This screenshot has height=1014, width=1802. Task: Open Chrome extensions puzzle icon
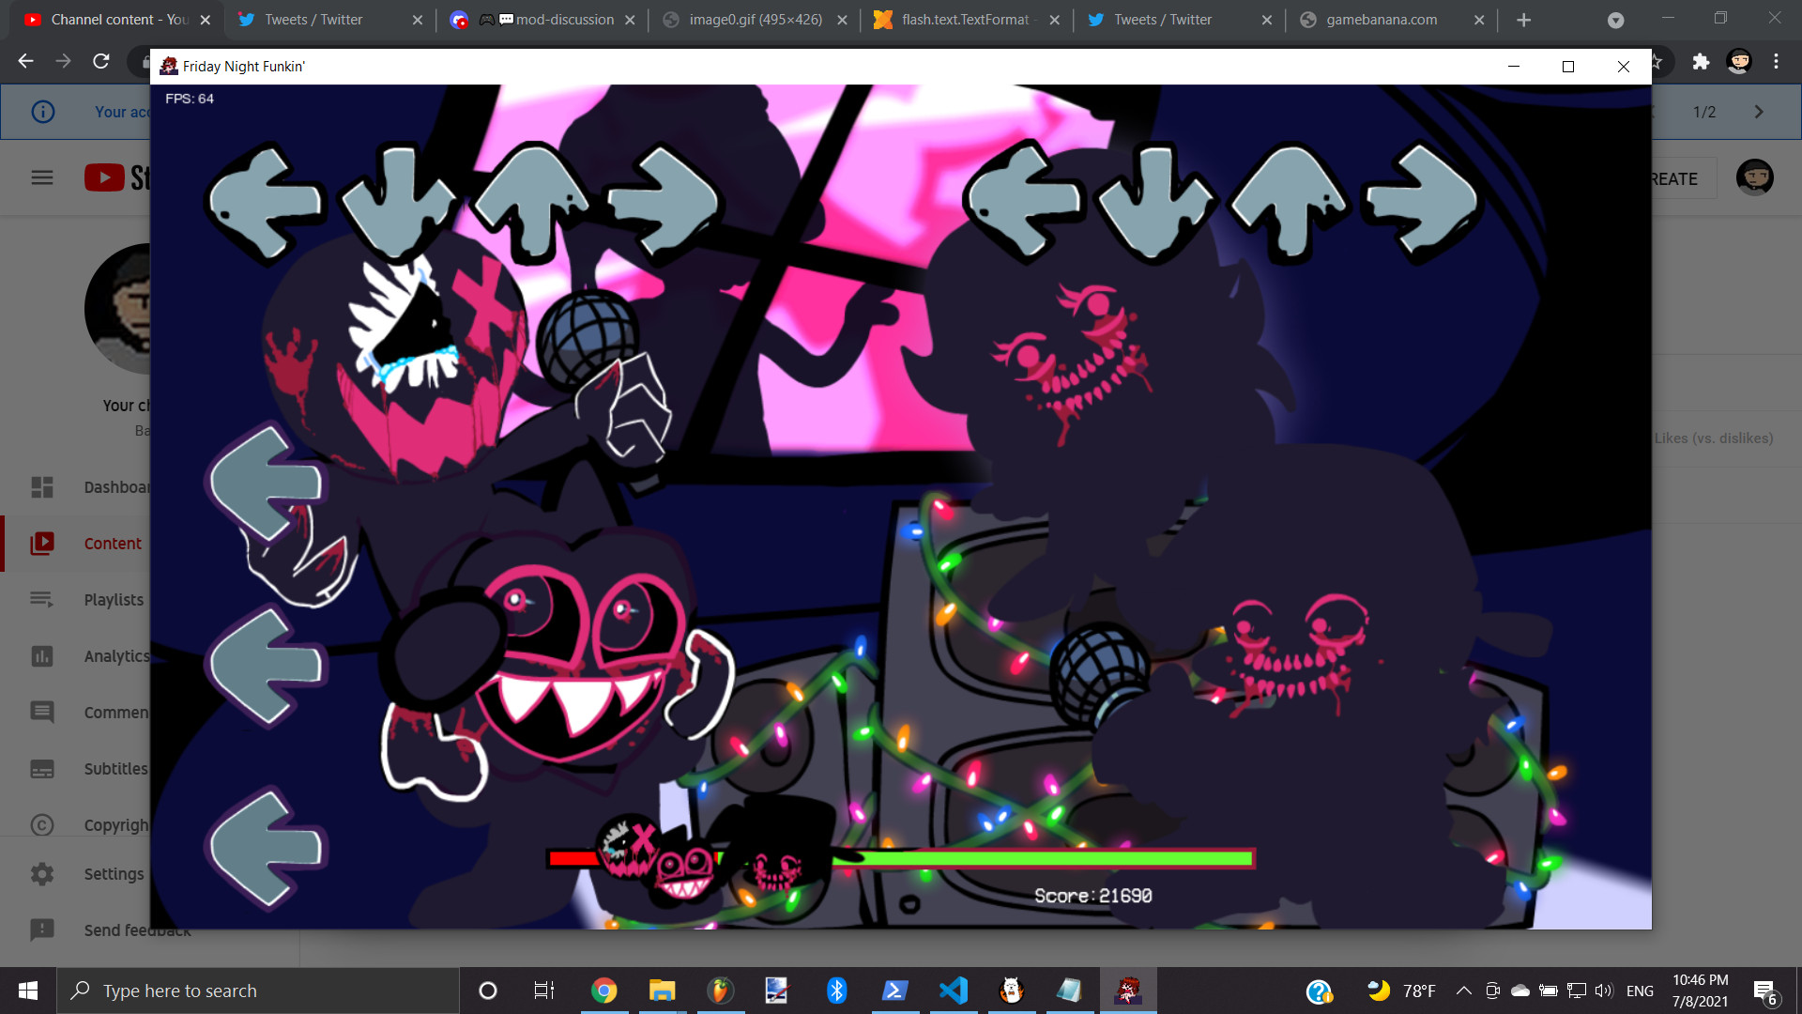pyautogui.click(x=1701, y=62)
